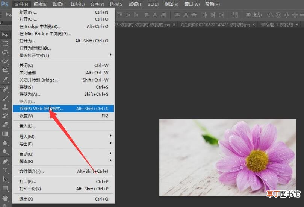Select the Pen tool
The height and width of the screenshot is (207, 304).
tap(5, 161)
